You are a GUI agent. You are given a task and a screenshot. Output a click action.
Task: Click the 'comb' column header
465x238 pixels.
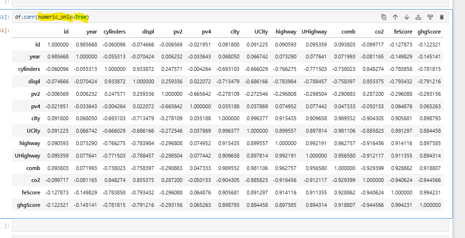348,32
